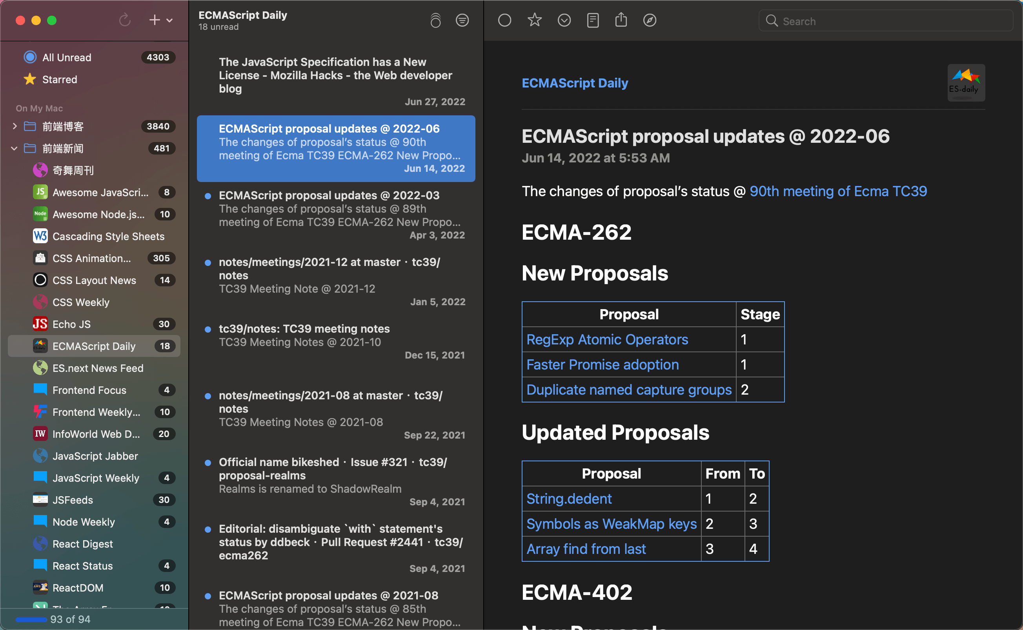Image resolution: width=1023 pixels, height=630 pixels.
Task: Collapse the 前端新闻 folder
Action: point(15,148)
